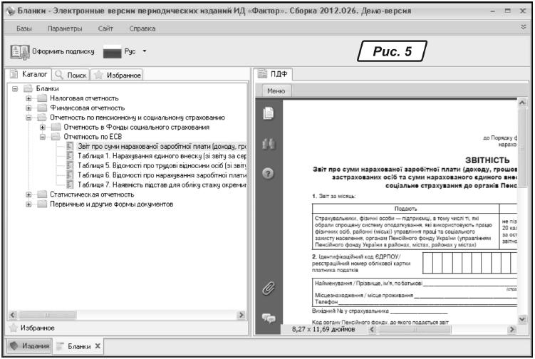Collapse the Отчетность по ЕСВ node
Screen dimensions: 535x359
click(x=43, y=135)
